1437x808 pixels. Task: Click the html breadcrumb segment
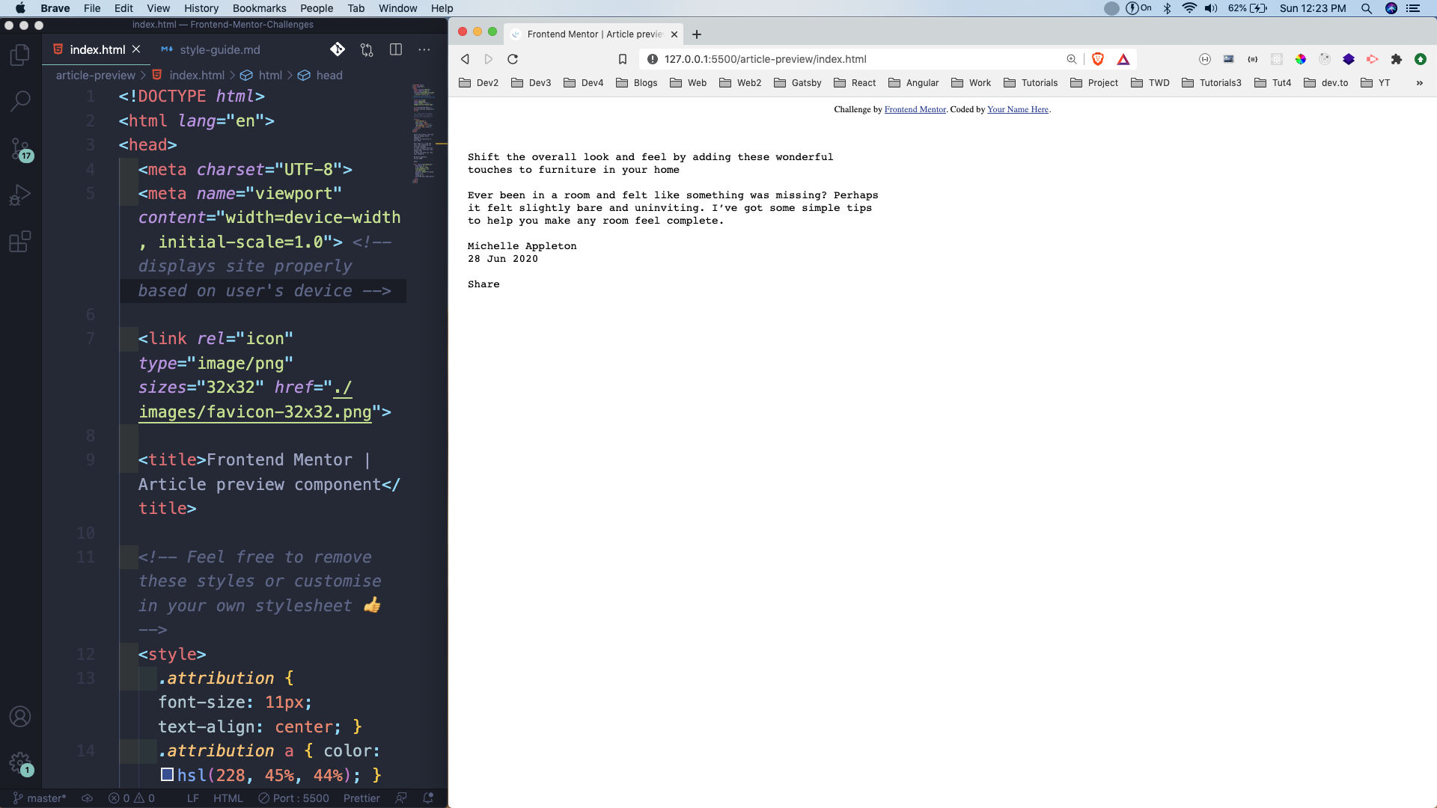tap(261, 75)
